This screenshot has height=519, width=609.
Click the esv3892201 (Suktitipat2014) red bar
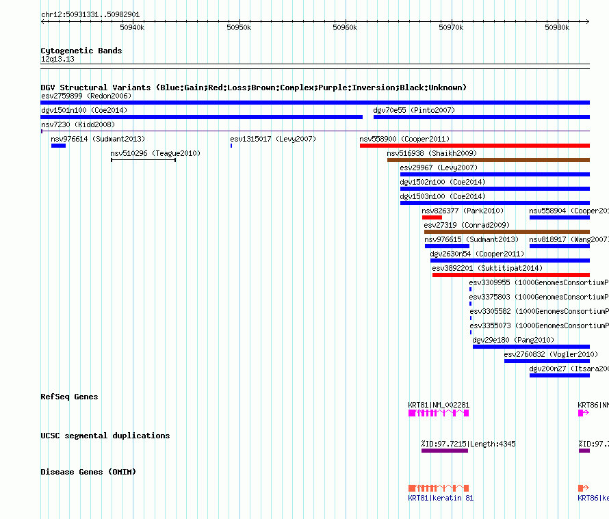coord(511,275)
